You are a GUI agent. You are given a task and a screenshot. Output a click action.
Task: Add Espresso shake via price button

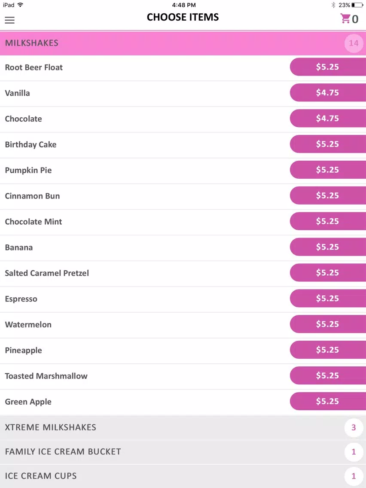[328, 299]
